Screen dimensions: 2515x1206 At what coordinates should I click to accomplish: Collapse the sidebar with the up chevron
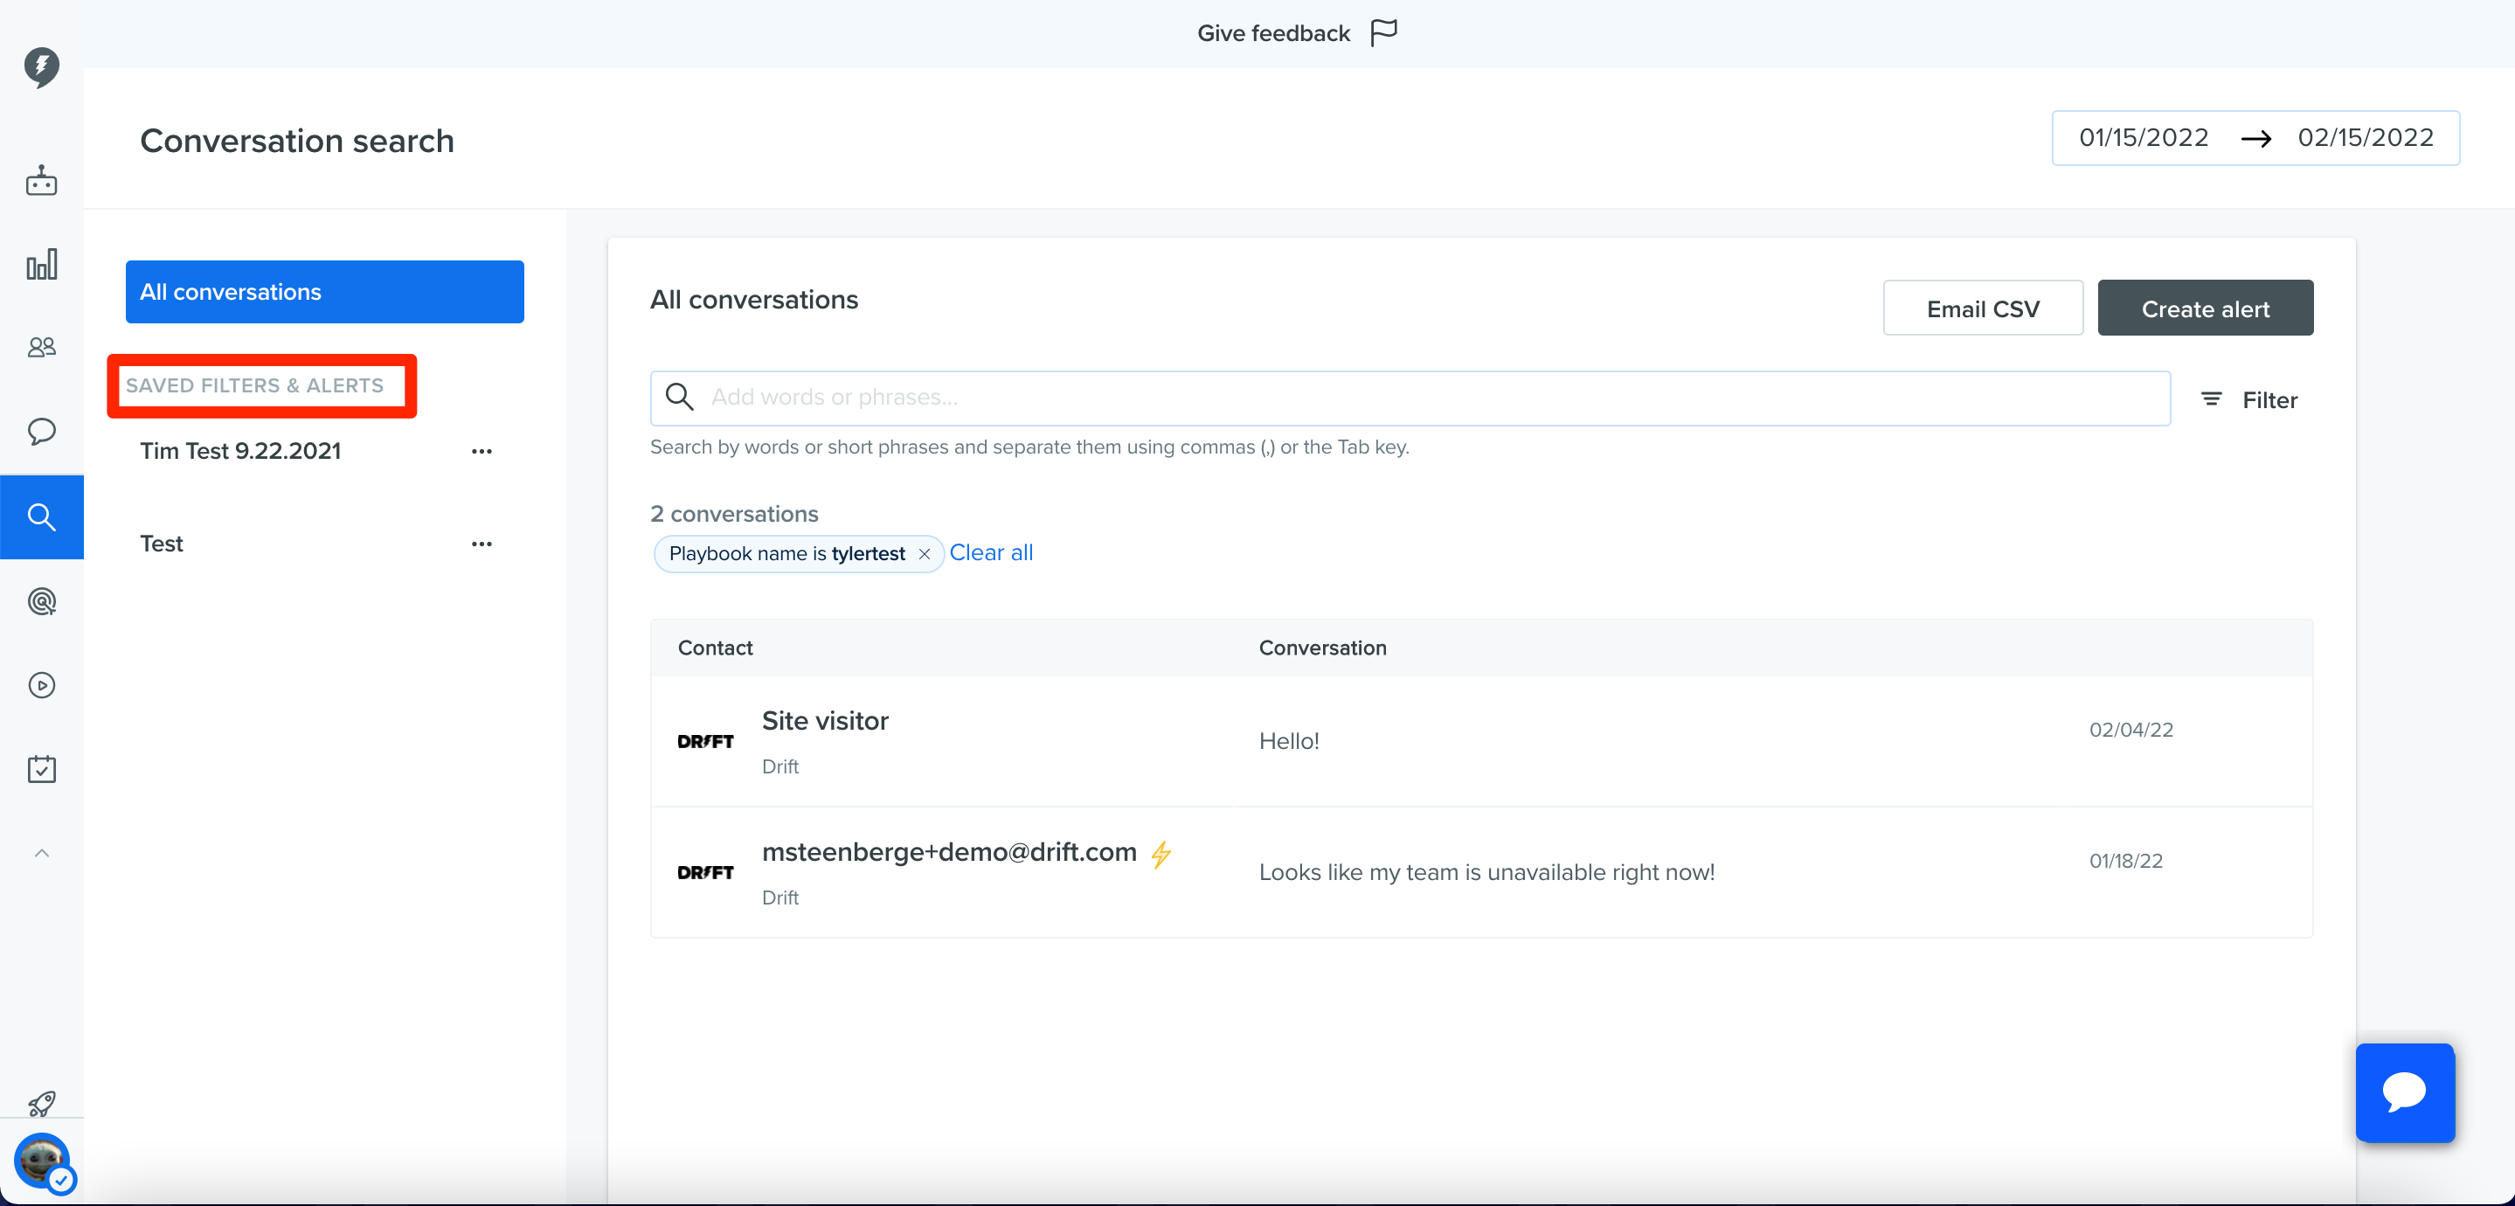(41, 852)
